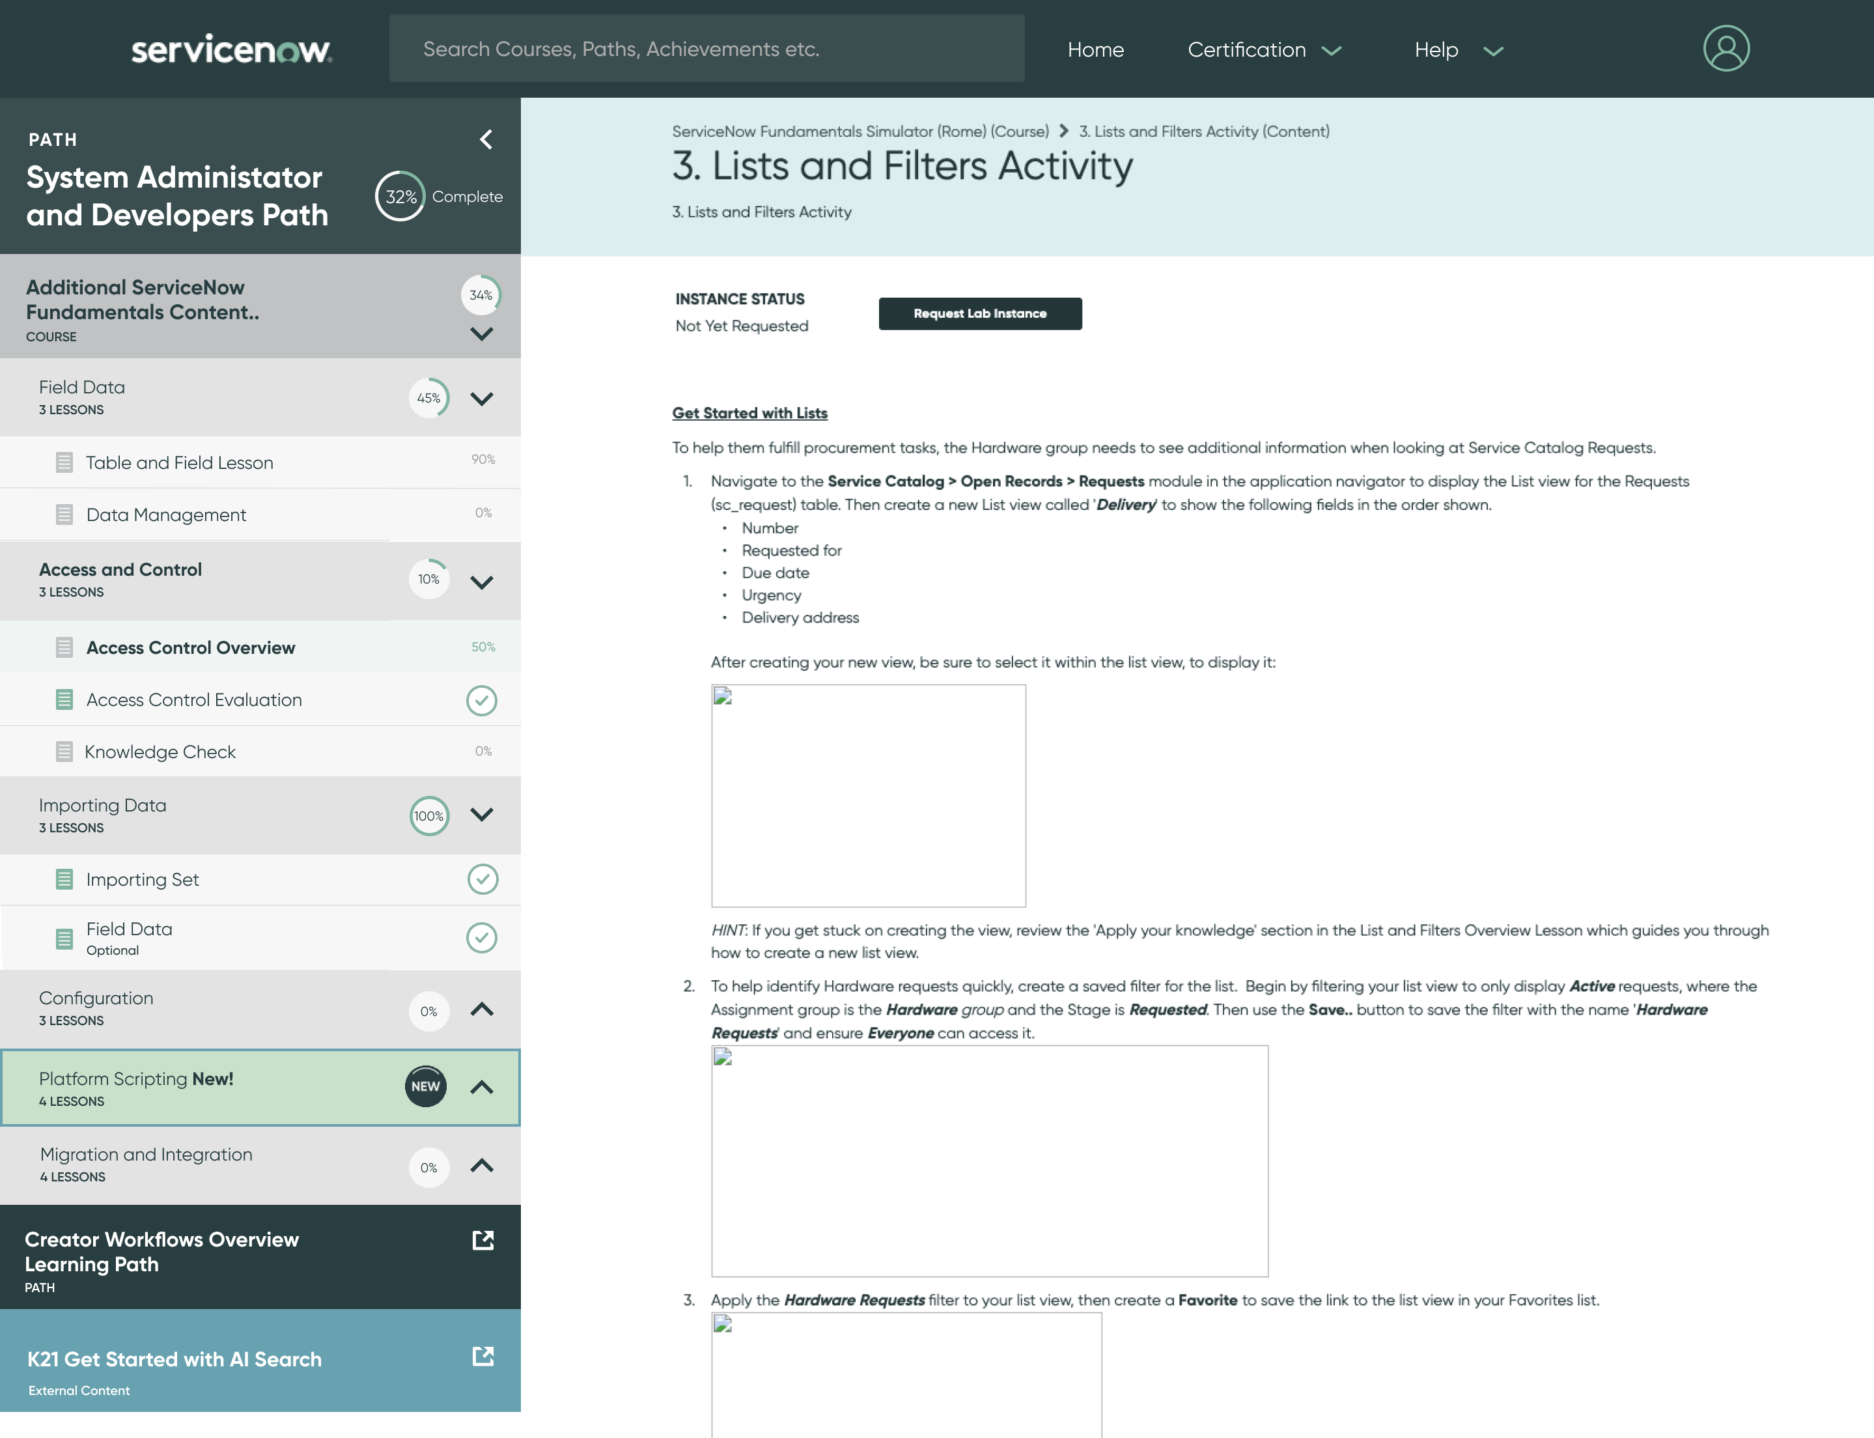Click the 100% Importing Data progress circle

click(428, 816)
